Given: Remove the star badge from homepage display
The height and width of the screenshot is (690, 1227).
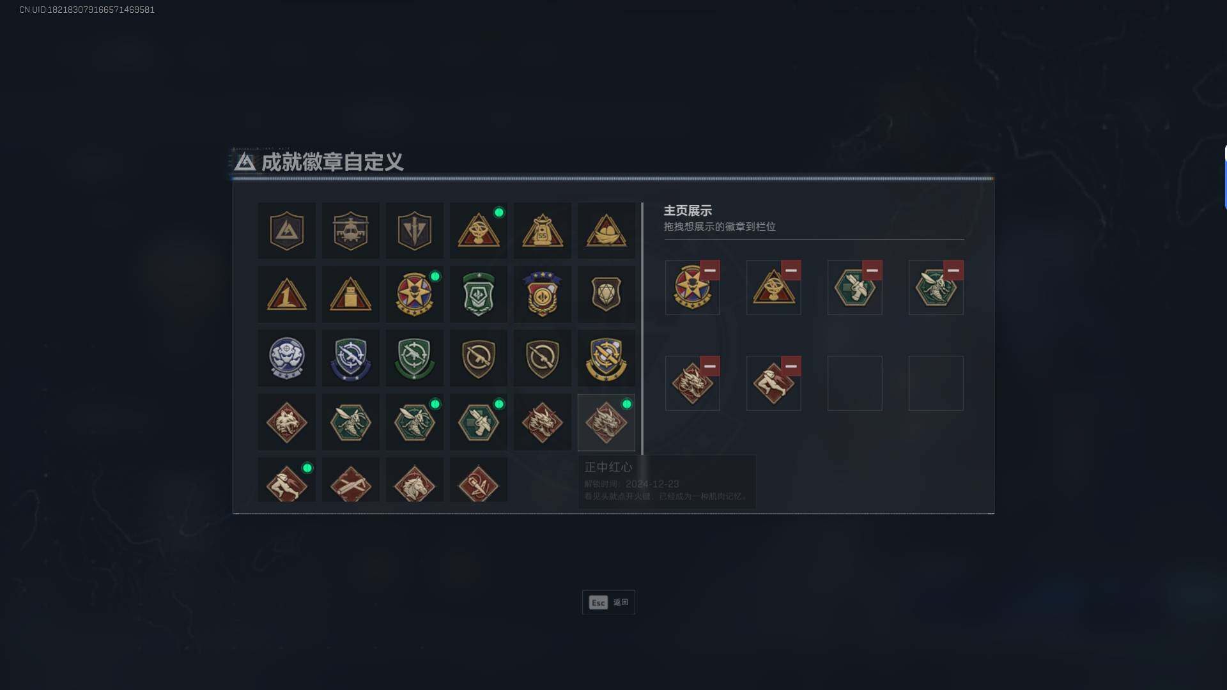Looking at the screenshot, I should pos(709,270).
